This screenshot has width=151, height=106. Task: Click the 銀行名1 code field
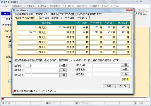28,66
